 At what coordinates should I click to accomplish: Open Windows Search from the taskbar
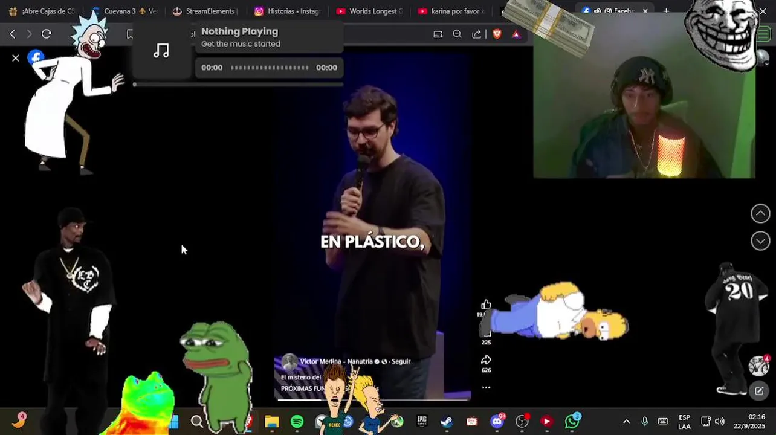tap(197, 421)
